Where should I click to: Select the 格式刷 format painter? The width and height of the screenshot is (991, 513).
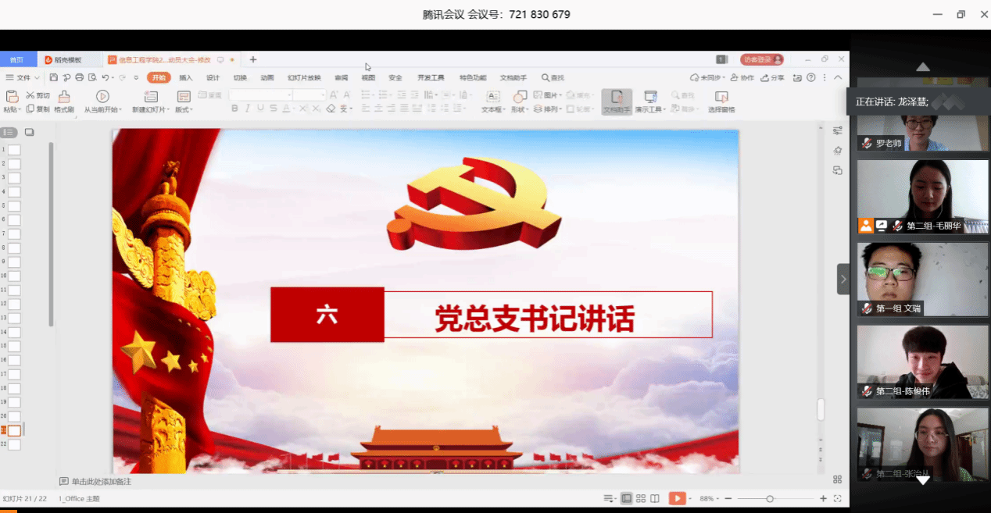tap(64, 102)
